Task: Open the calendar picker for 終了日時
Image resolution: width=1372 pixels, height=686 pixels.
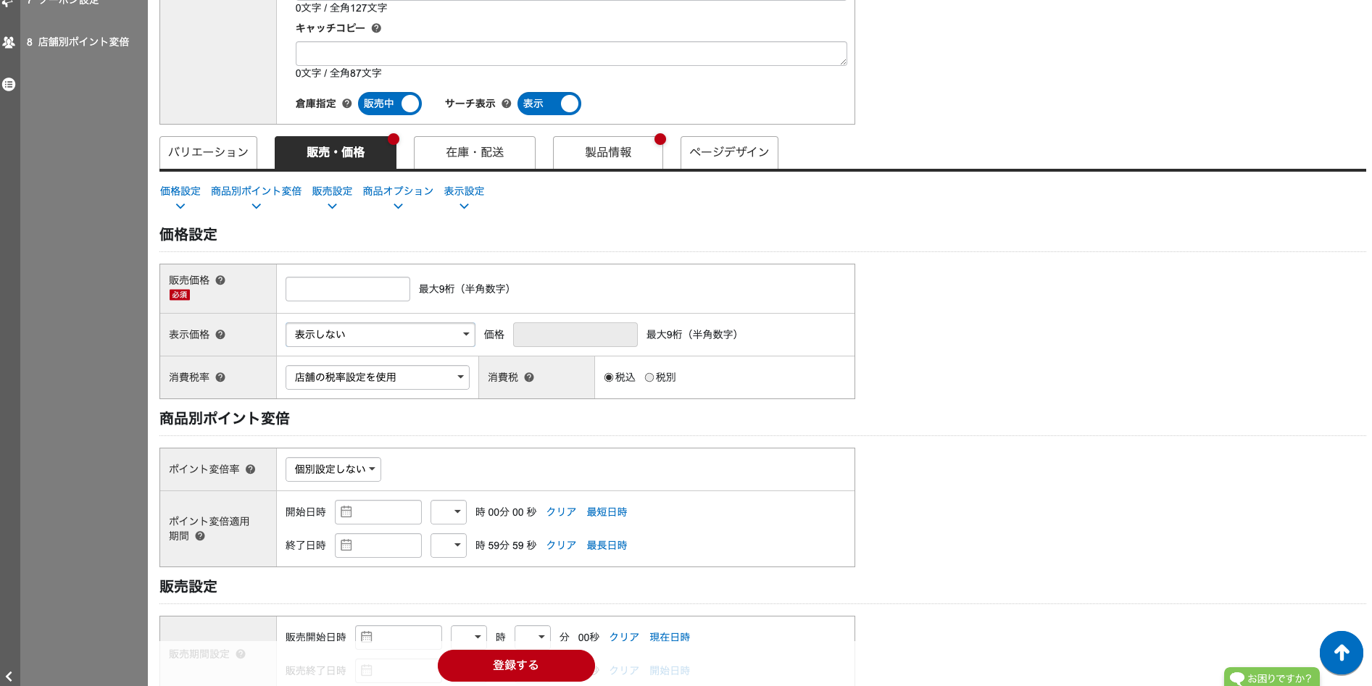Action: click(x=347, y=545)
